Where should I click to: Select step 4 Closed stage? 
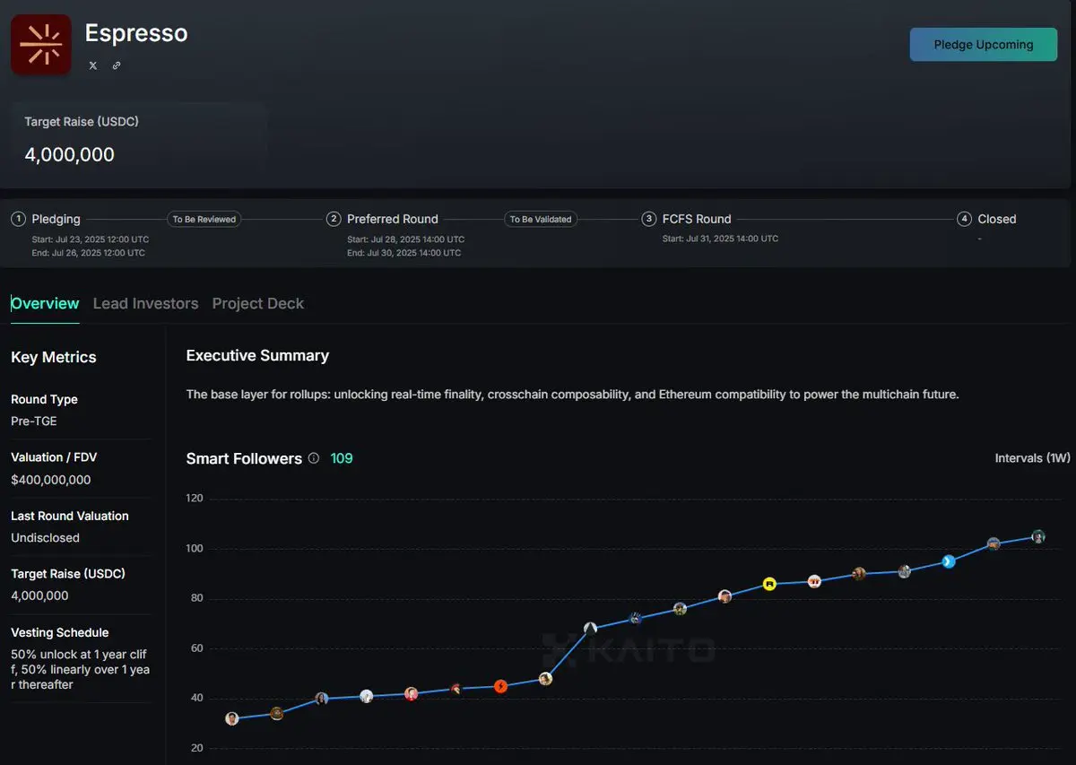[x=987, y=219]
